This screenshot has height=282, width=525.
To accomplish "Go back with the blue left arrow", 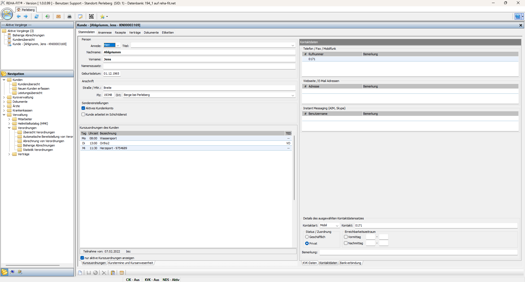I will 19,16.
